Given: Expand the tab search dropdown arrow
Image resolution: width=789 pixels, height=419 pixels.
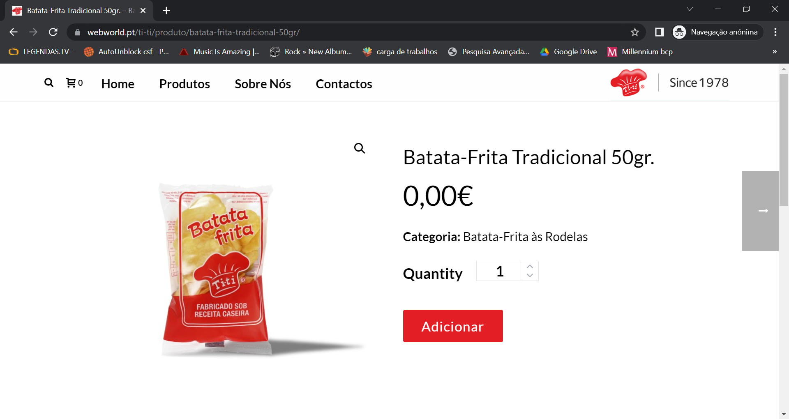Looking at the screenshot, I should (x=690, y=9).
